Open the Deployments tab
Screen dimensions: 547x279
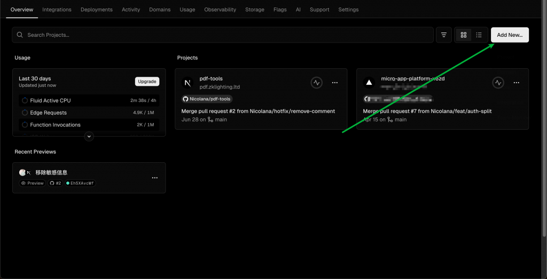(x=97, y=10)
